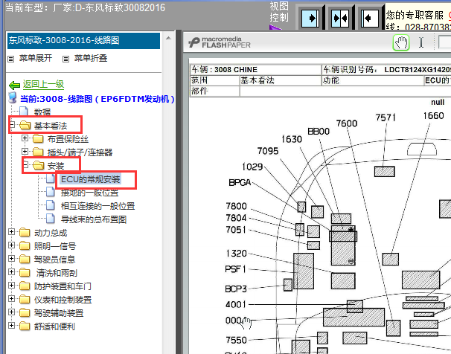Image resolution: width=451 pixels, height=354 pixels.
Task: Open the 数据 tree item
Action: [x=42, y=112]
